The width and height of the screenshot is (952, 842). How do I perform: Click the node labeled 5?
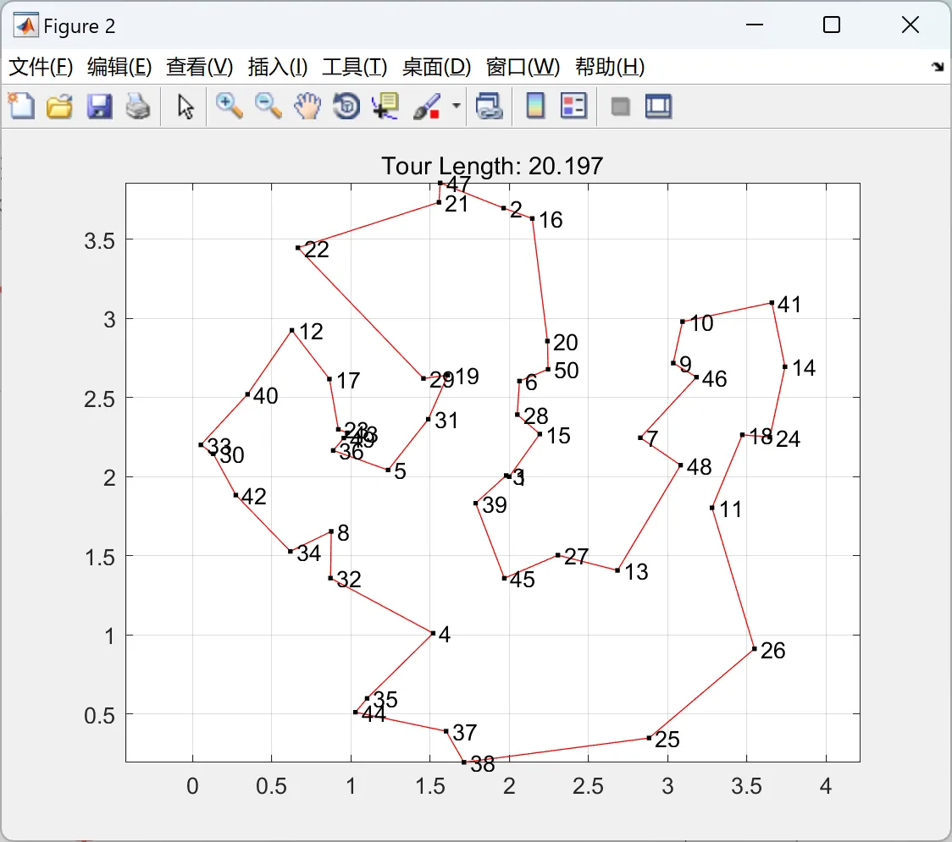point(388,470)
